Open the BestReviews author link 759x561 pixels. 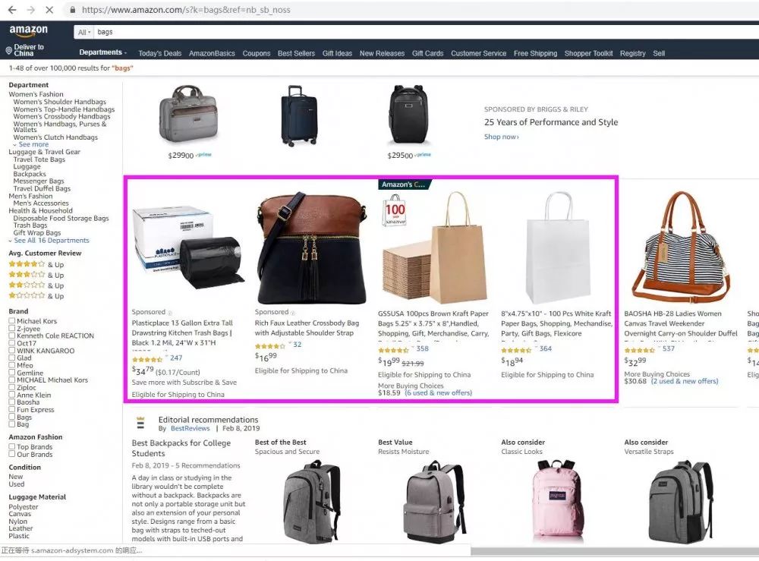click(x=191, y=428)
